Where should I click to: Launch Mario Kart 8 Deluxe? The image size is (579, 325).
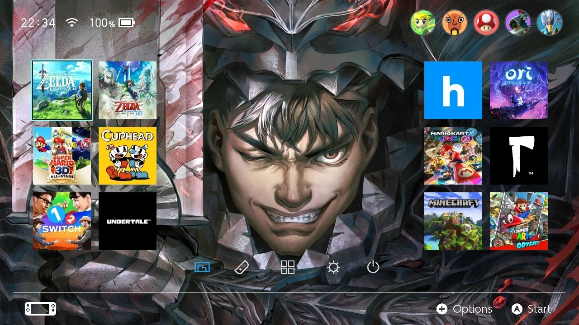453,156
